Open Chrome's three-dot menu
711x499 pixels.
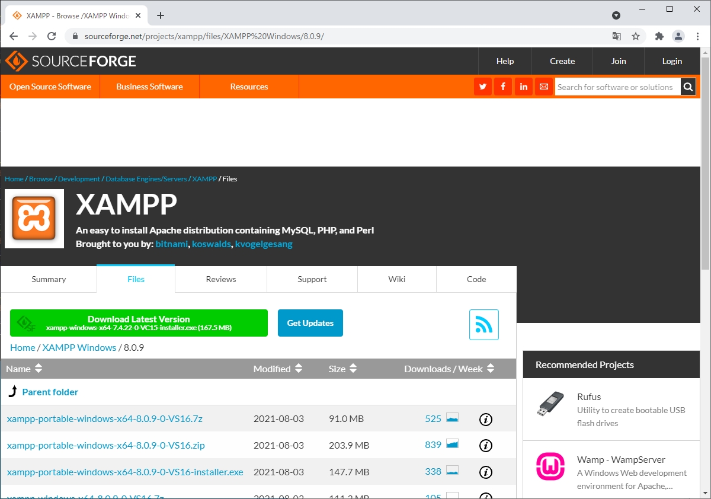click(697, 36)
